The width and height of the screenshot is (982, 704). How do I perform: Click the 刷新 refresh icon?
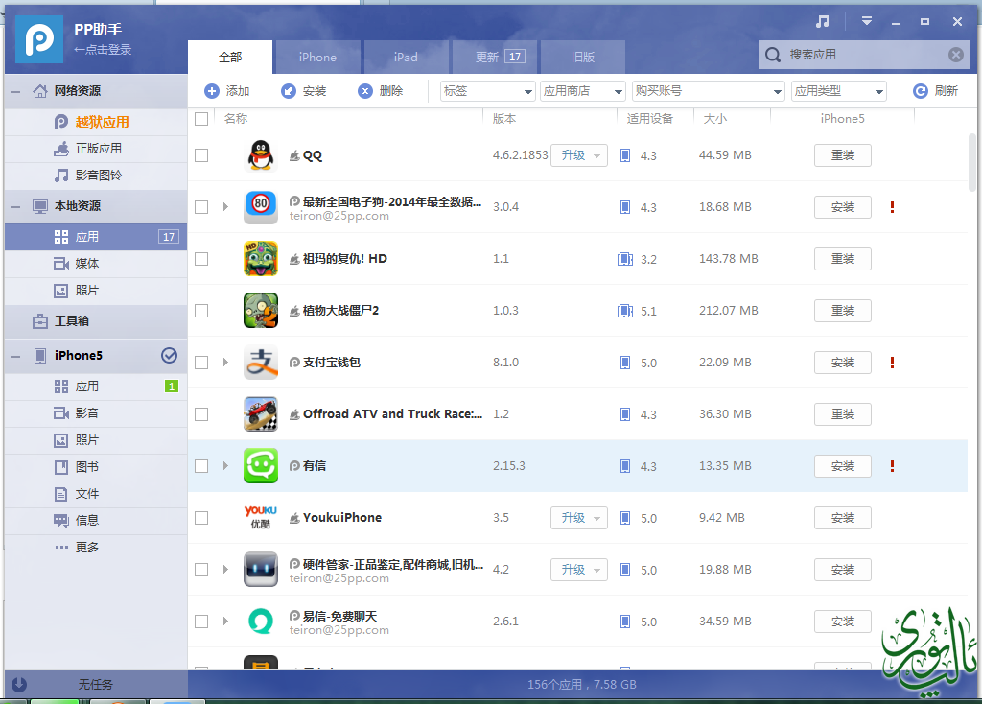[x=920, y=91]
